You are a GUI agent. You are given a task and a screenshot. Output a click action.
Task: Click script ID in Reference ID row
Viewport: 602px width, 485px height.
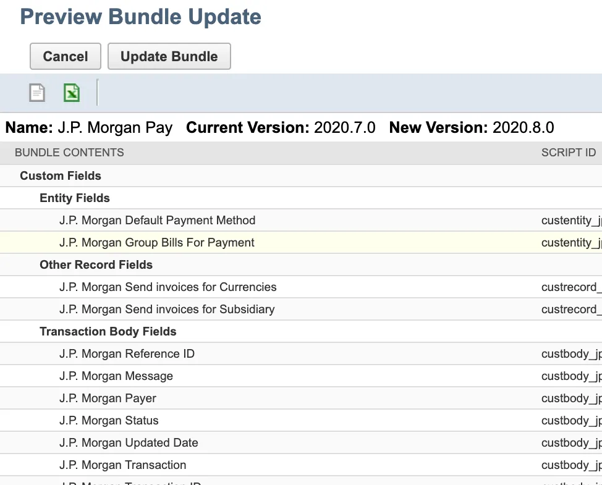tap(571, 354)
